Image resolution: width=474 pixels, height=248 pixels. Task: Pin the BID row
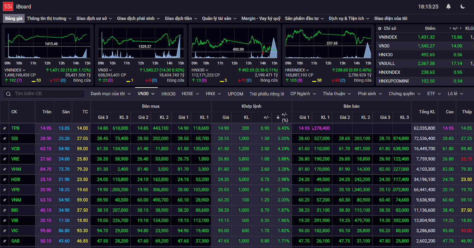[x=4, y=210]
